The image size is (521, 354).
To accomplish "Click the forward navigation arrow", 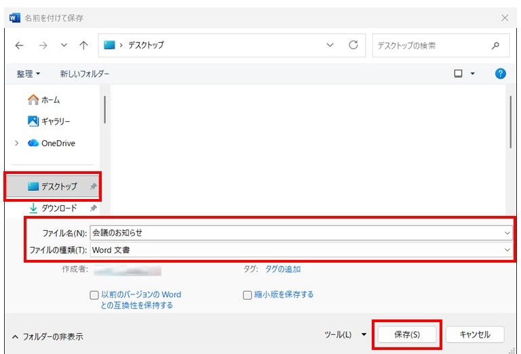I will tap(42, 45).
